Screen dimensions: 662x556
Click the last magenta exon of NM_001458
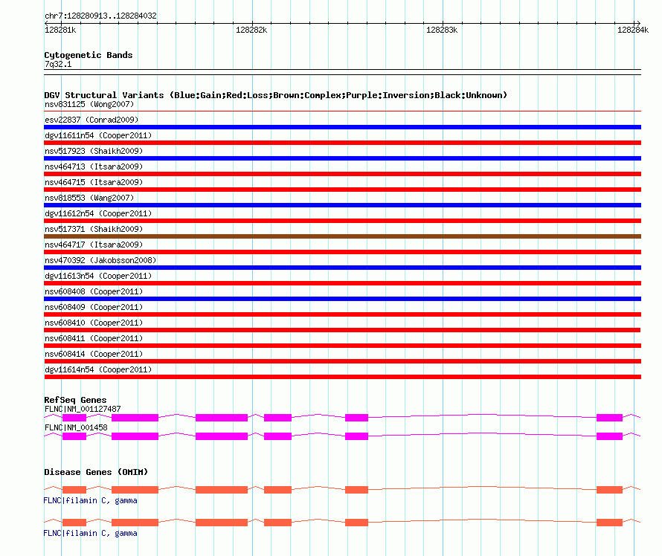(609, 436)
